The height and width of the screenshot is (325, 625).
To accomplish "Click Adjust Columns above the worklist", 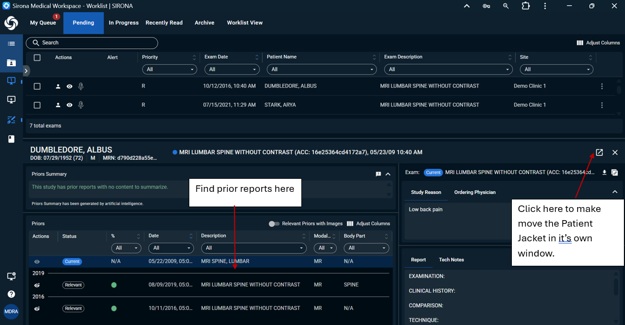I will click(598, 43).
